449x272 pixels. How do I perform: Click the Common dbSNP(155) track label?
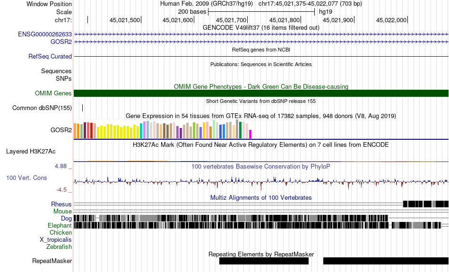point(42,108)
